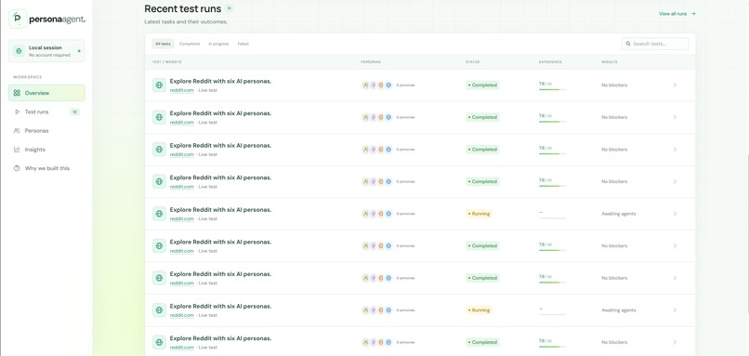The height and width of the screenshot is (356, 749).
Task: Click the personaagent logo icon
Action: pyautogui.click(x=18, y=19)
